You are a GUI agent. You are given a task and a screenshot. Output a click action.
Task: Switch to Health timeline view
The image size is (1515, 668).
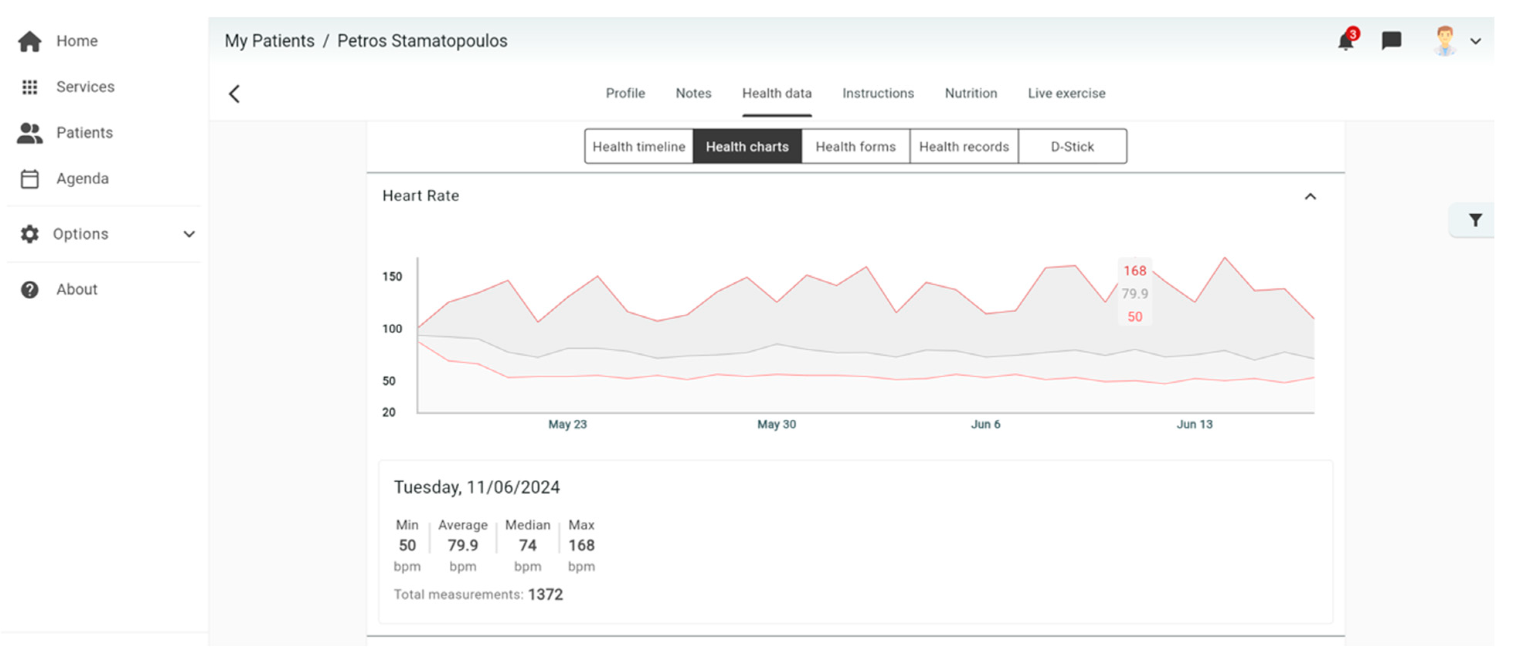639,146
